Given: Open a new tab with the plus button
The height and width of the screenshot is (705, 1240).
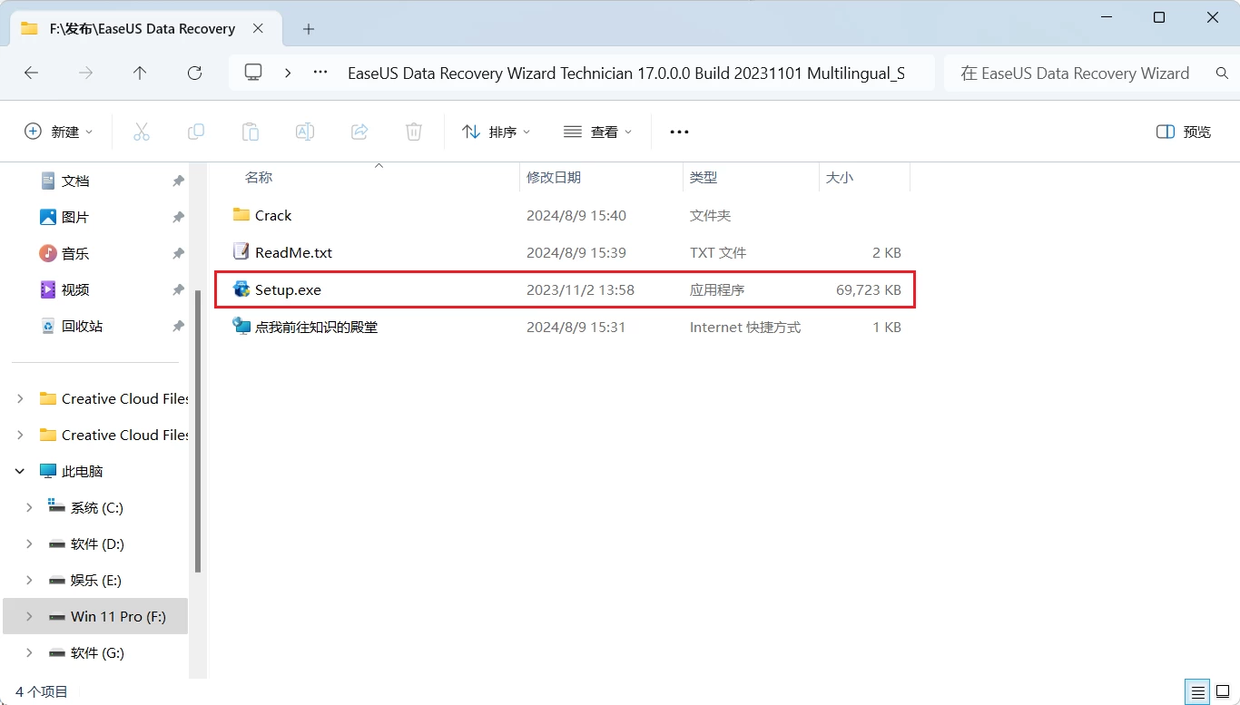Looking at the screenshot, I should [309, 29].
